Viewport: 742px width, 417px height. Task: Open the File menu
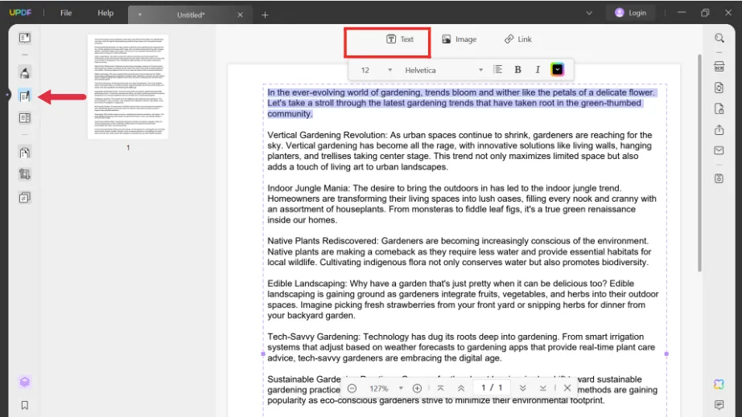tap(66, 13)
